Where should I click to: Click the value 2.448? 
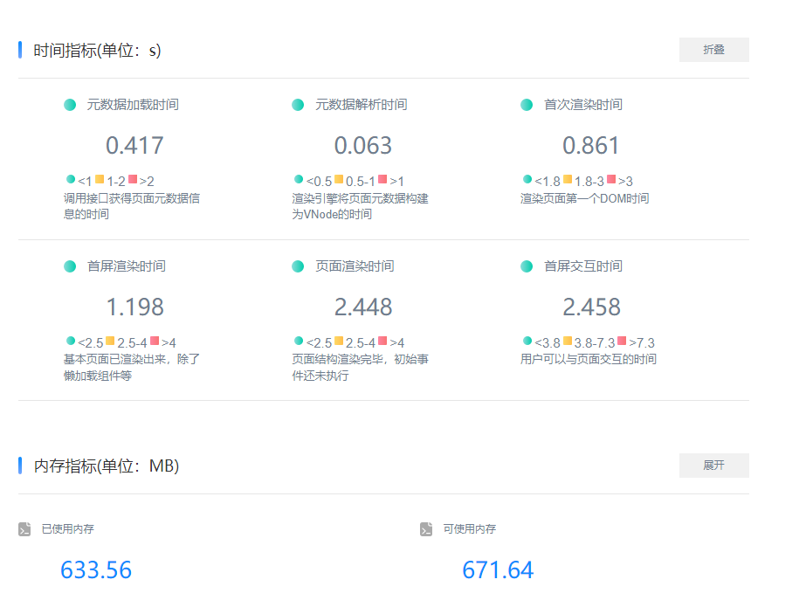[x=363, y=307]
